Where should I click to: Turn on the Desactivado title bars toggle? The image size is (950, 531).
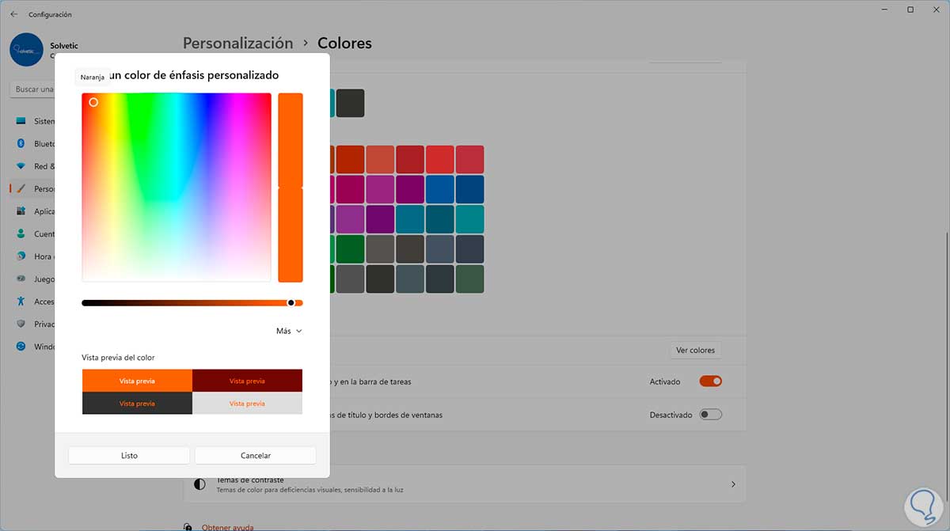point(710,415)
